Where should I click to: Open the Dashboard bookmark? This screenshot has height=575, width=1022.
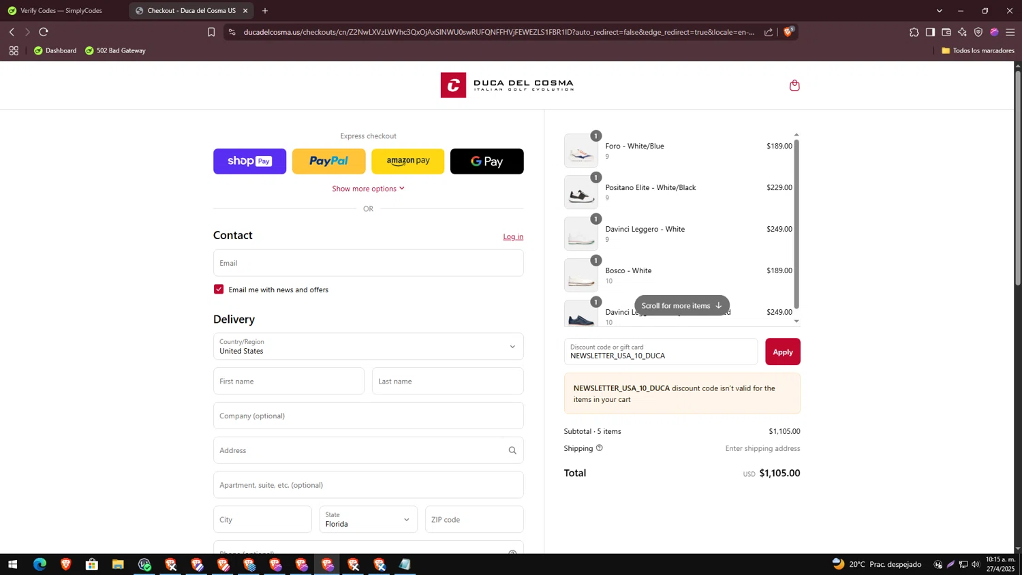pos(55,50)
